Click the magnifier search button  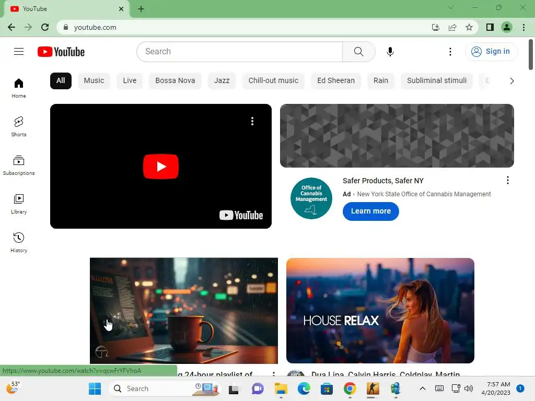(358, 52)
